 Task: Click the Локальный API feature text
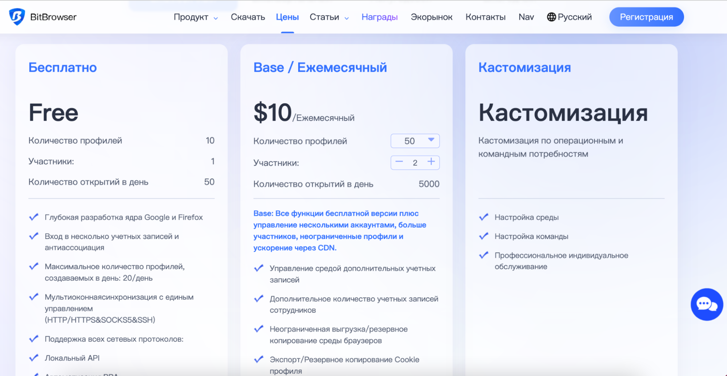coord(72,358)
